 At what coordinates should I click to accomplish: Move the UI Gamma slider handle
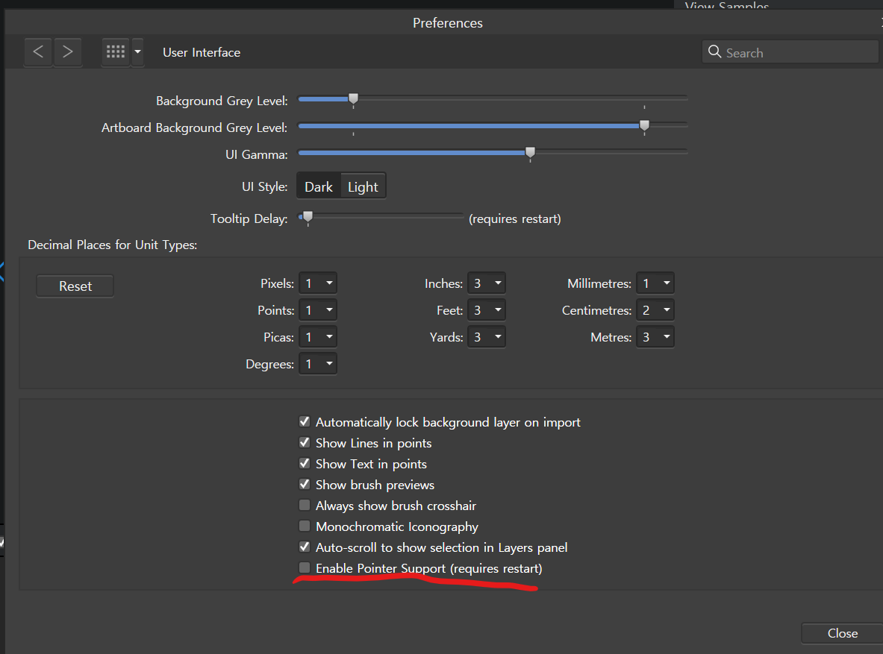point(530,152)
